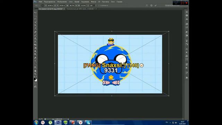Swap foreground and background colors
The height and width of the screenshot is (125, 222).
[36, 77]
